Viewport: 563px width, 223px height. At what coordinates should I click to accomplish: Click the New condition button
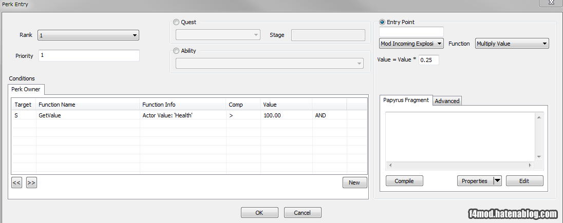pyautogui.click(x=354, y=183)
